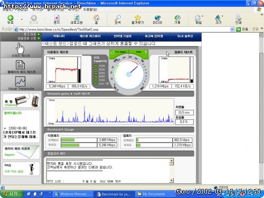This screenshot has height=198, width=264.
Task: Click results text box scroll up arrow
Action: (x=172, y=160)
